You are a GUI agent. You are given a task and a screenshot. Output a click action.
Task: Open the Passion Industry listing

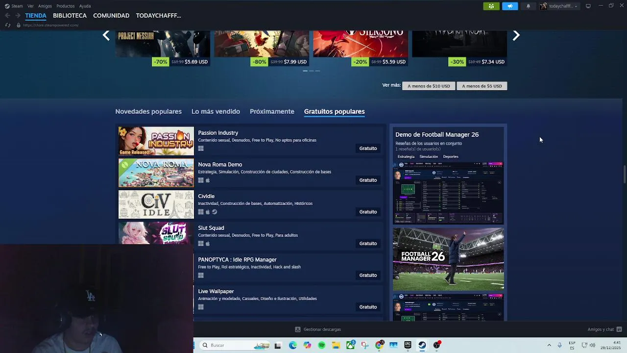250,141
